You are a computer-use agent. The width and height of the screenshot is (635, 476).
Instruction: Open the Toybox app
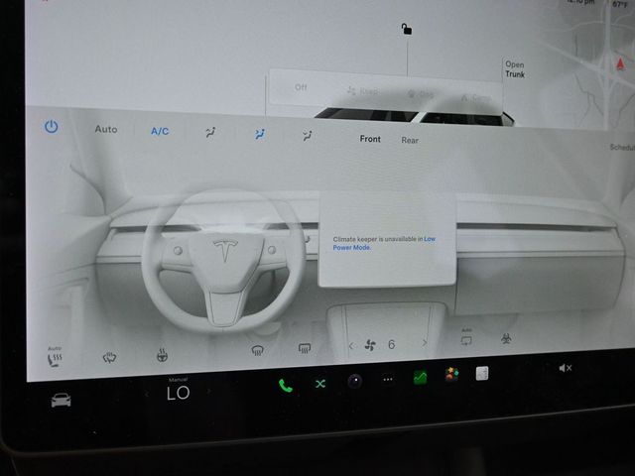coord(451,375)
